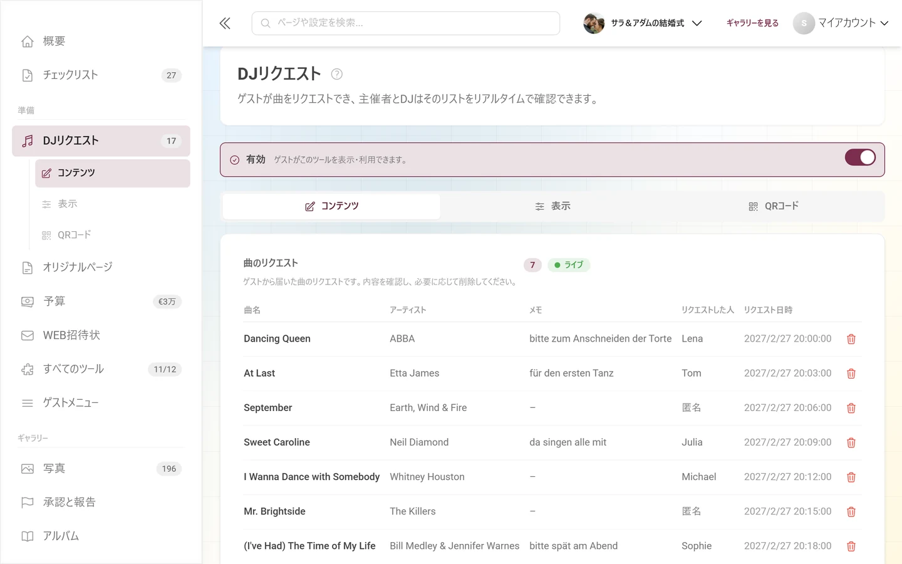Select QRコード sub-item in the sidebar

tap(113, 235)
